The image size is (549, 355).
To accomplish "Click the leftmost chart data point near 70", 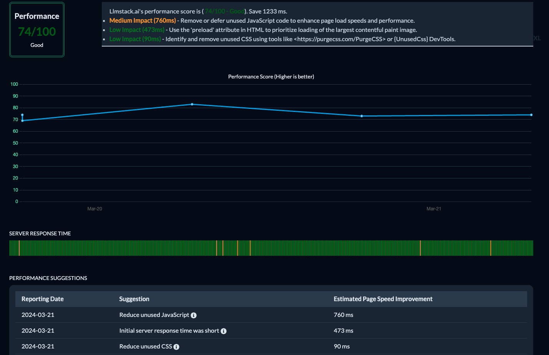I will pos(22,115).
